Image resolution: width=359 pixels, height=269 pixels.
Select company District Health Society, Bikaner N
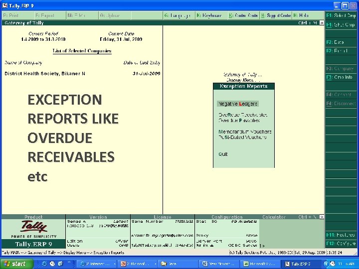(x=45, y=74)
